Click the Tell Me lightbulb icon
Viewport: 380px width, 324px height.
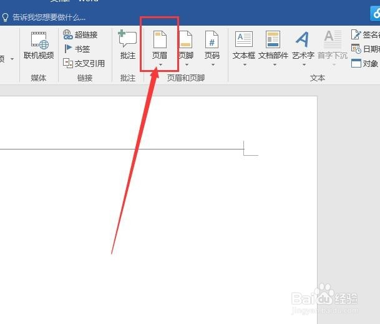click(5, 18)
